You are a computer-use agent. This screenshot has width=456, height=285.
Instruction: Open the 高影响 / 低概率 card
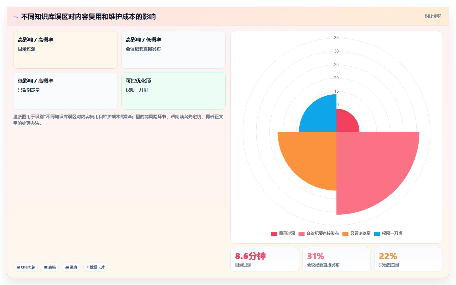(173, 50)
